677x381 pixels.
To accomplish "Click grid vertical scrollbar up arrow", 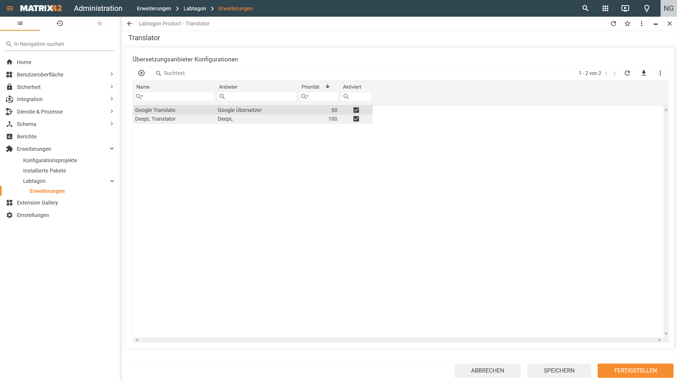I will pos(666,110).
